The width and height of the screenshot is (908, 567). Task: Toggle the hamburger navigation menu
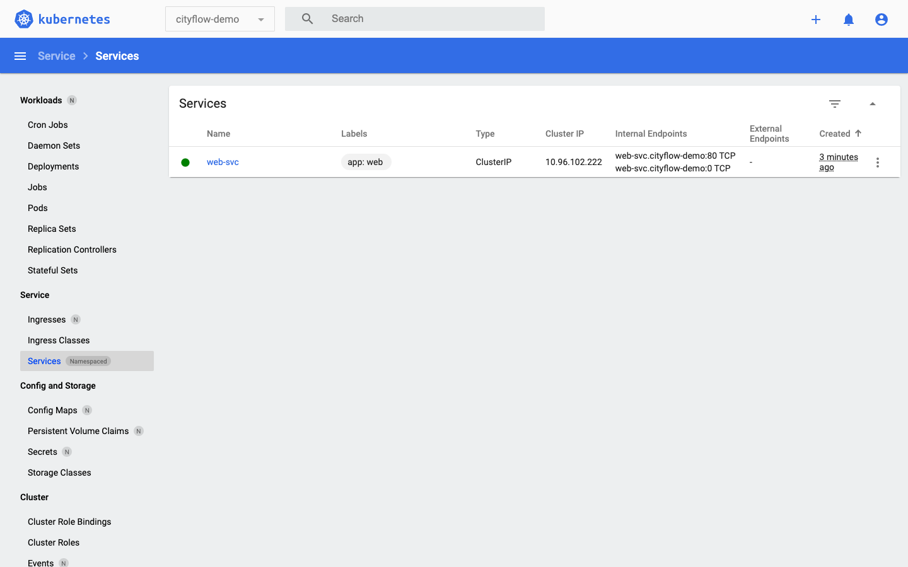[x=20, y=56]
